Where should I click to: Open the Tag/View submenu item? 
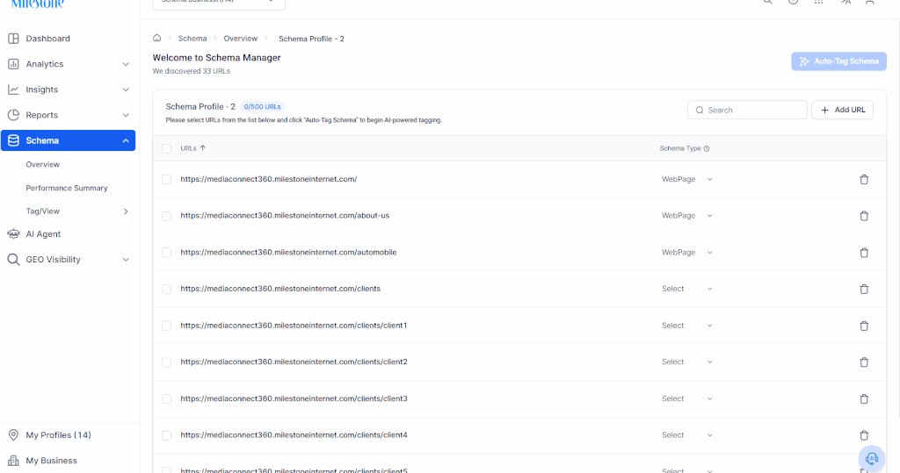(42, 211)
